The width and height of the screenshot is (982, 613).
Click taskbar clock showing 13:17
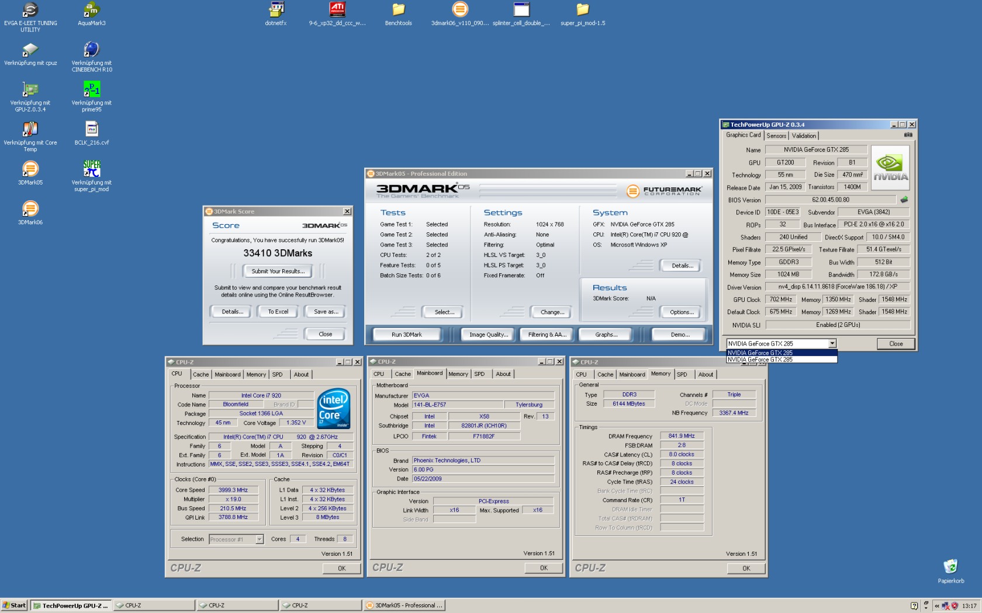click(x=969, y=606)
